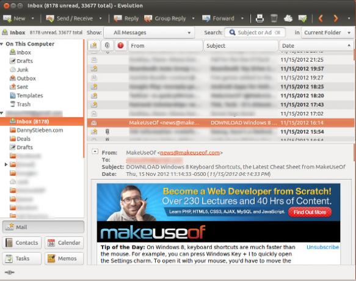Select the MakeUseOf message row

220,123
